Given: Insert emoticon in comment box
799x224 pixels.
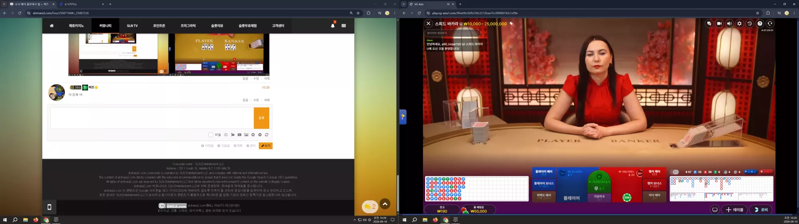Looking at the screenshot, I should pyautogui.click(x=226, y=135).
